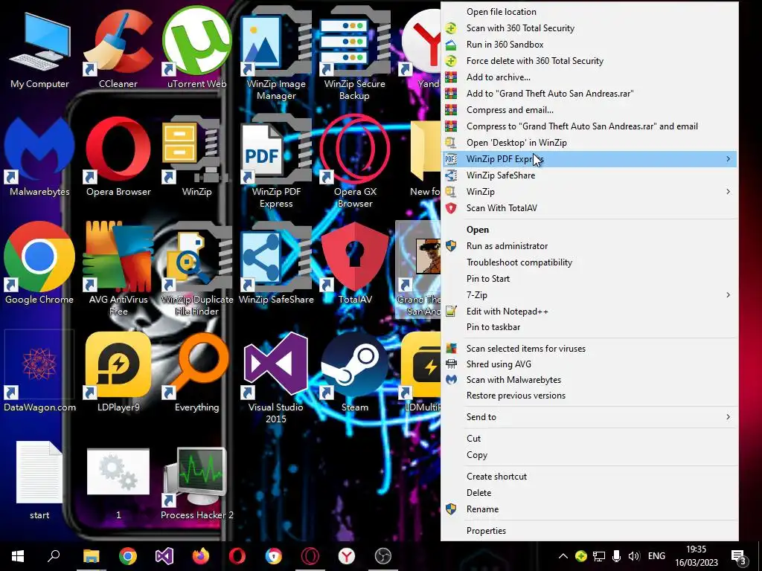Select the Everything search shortcut
The image size is (762, 571).
[x=196, y=372]
